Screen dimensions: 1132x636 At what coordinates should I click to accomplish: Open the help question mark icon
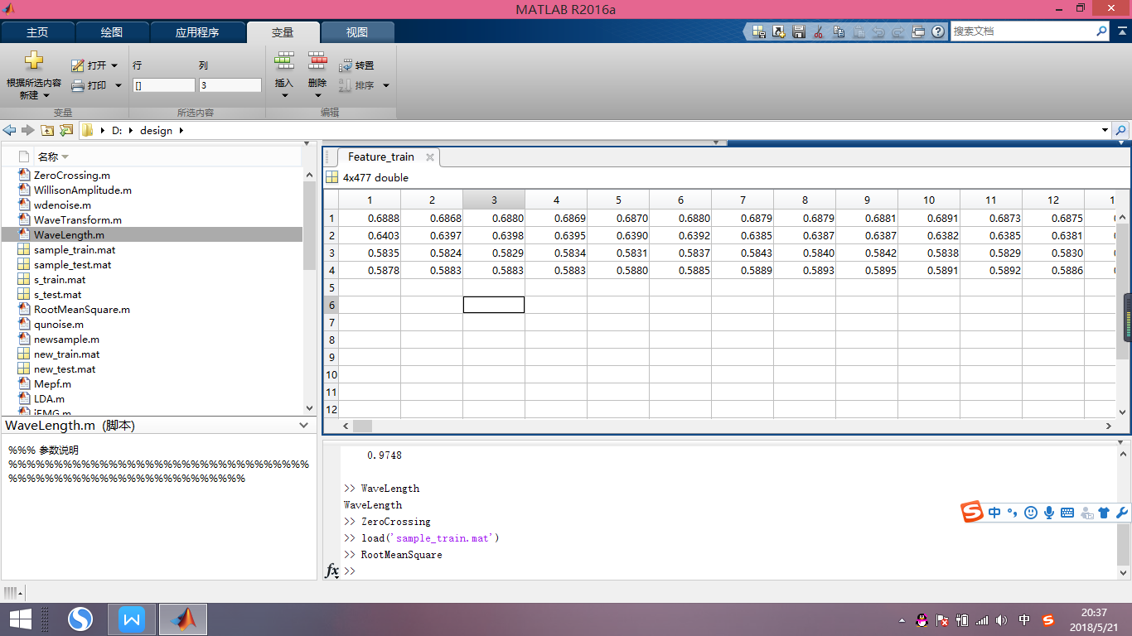(938, 31)
